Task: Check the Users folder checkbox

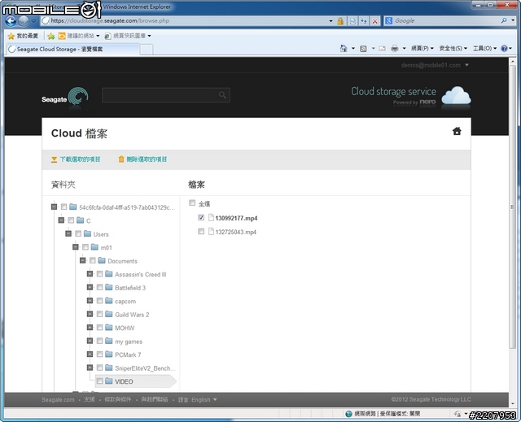Action: click(x=78, y=233)
